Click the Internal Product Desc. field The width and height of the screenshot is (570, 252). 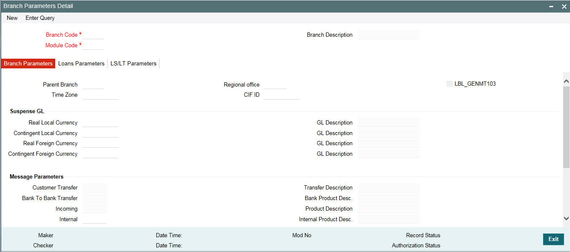tap(389, 219)
